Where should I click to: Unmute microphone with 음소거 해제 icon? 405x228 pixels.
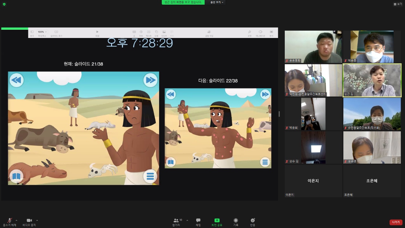[x=10, y=220]
